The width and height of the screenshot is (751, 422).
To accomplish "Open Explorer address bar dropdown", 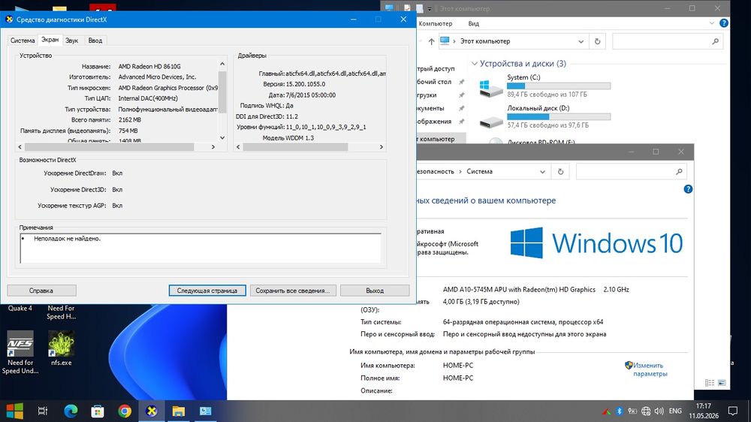I will pos(581,41).
